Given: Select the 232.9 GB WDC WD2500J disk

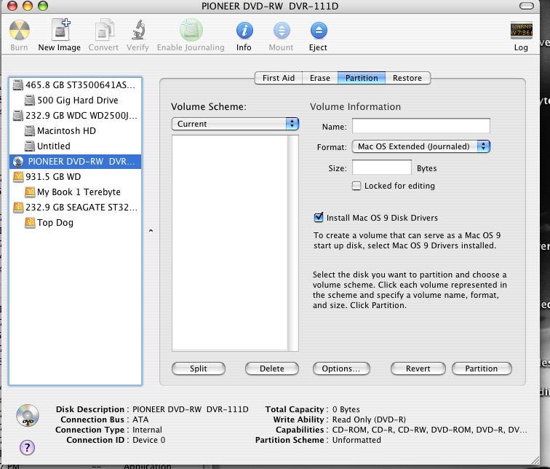Looking at the screenshot, I should (x=76, y=116).
